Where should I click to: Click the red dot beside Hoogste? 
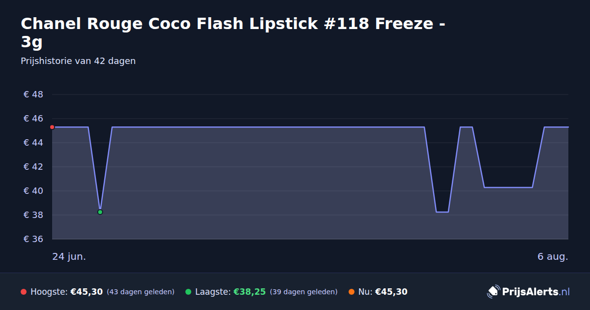(24, 292)
